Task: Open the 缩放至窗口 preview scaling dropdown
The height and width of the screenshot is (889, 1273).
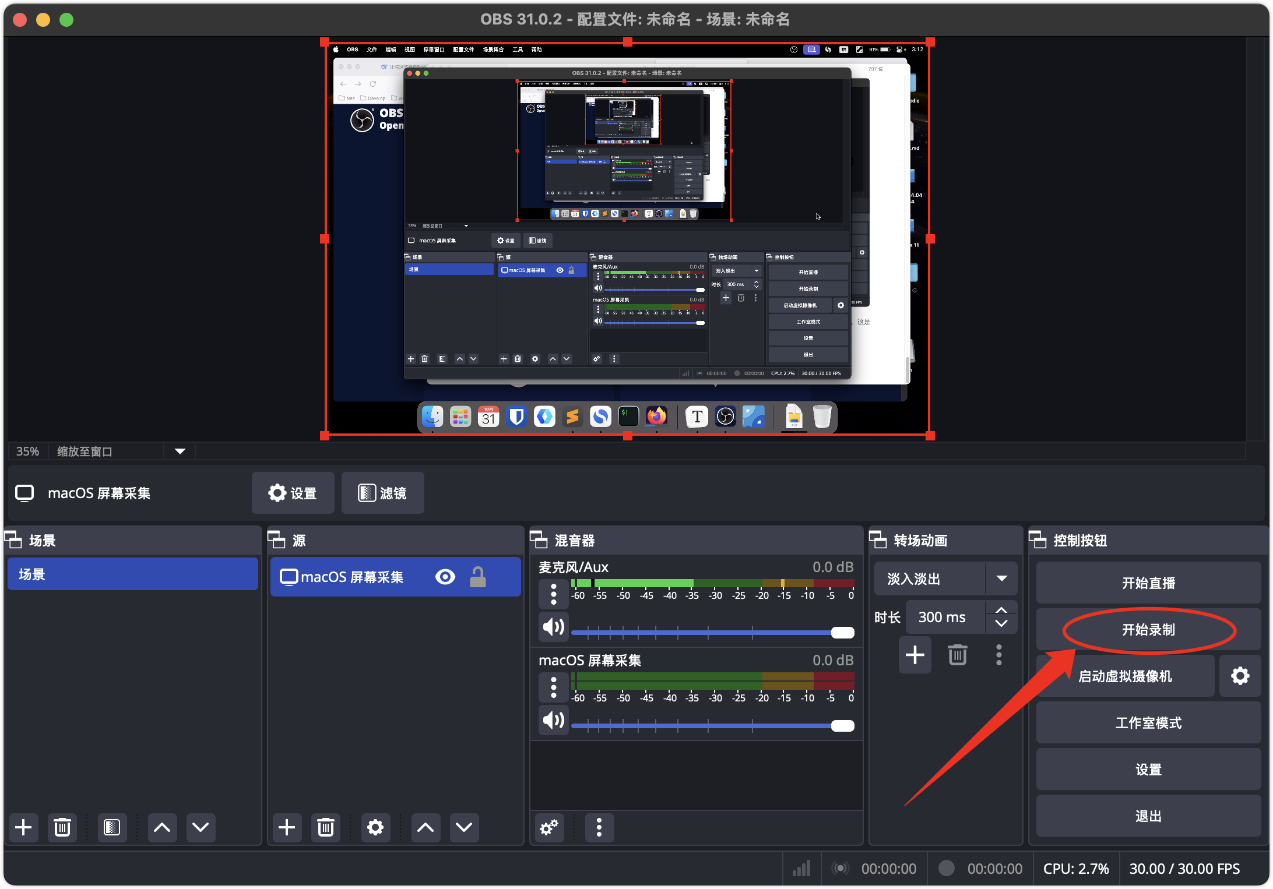Action: 180,451
